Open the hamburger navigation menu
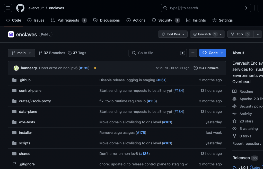Screen dimensions: 263x169 click(x=8, y=8)
